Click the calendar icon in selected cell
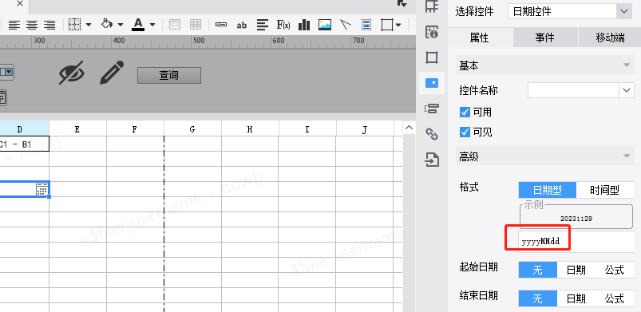 (x=42, y=189)
